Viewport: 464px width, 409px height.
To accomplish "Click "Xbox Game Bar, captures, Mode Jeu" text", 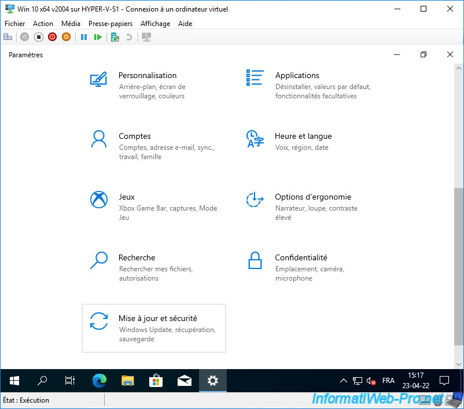I will (x=168, y=213).
